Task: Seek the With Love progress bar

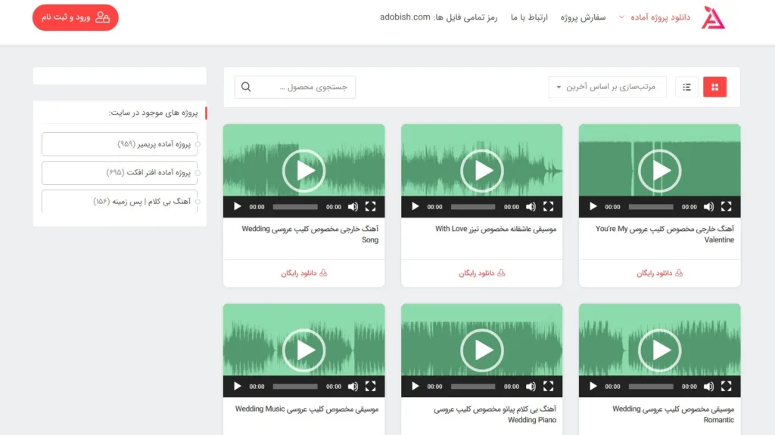Action: pos(473,207)
